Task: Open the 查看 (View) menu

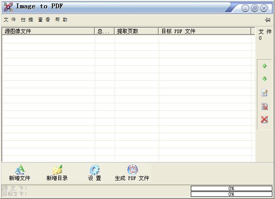Action: (44, 19)
